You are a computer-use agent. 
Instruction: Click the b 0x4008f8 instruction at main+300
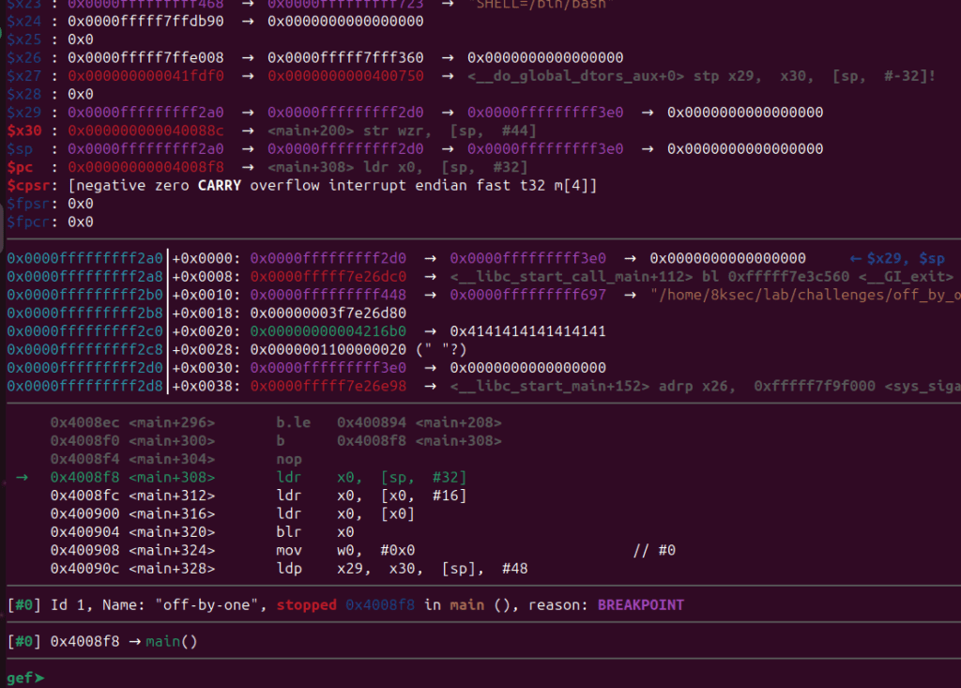(x=389, y=441)
